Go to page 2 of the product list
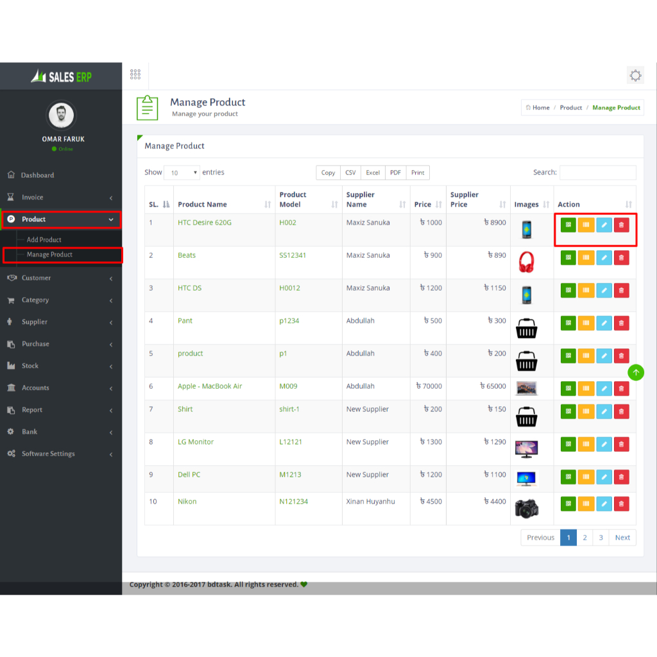Image resolution: width=657 pixels, height=657 pixels. pos(584,538)
